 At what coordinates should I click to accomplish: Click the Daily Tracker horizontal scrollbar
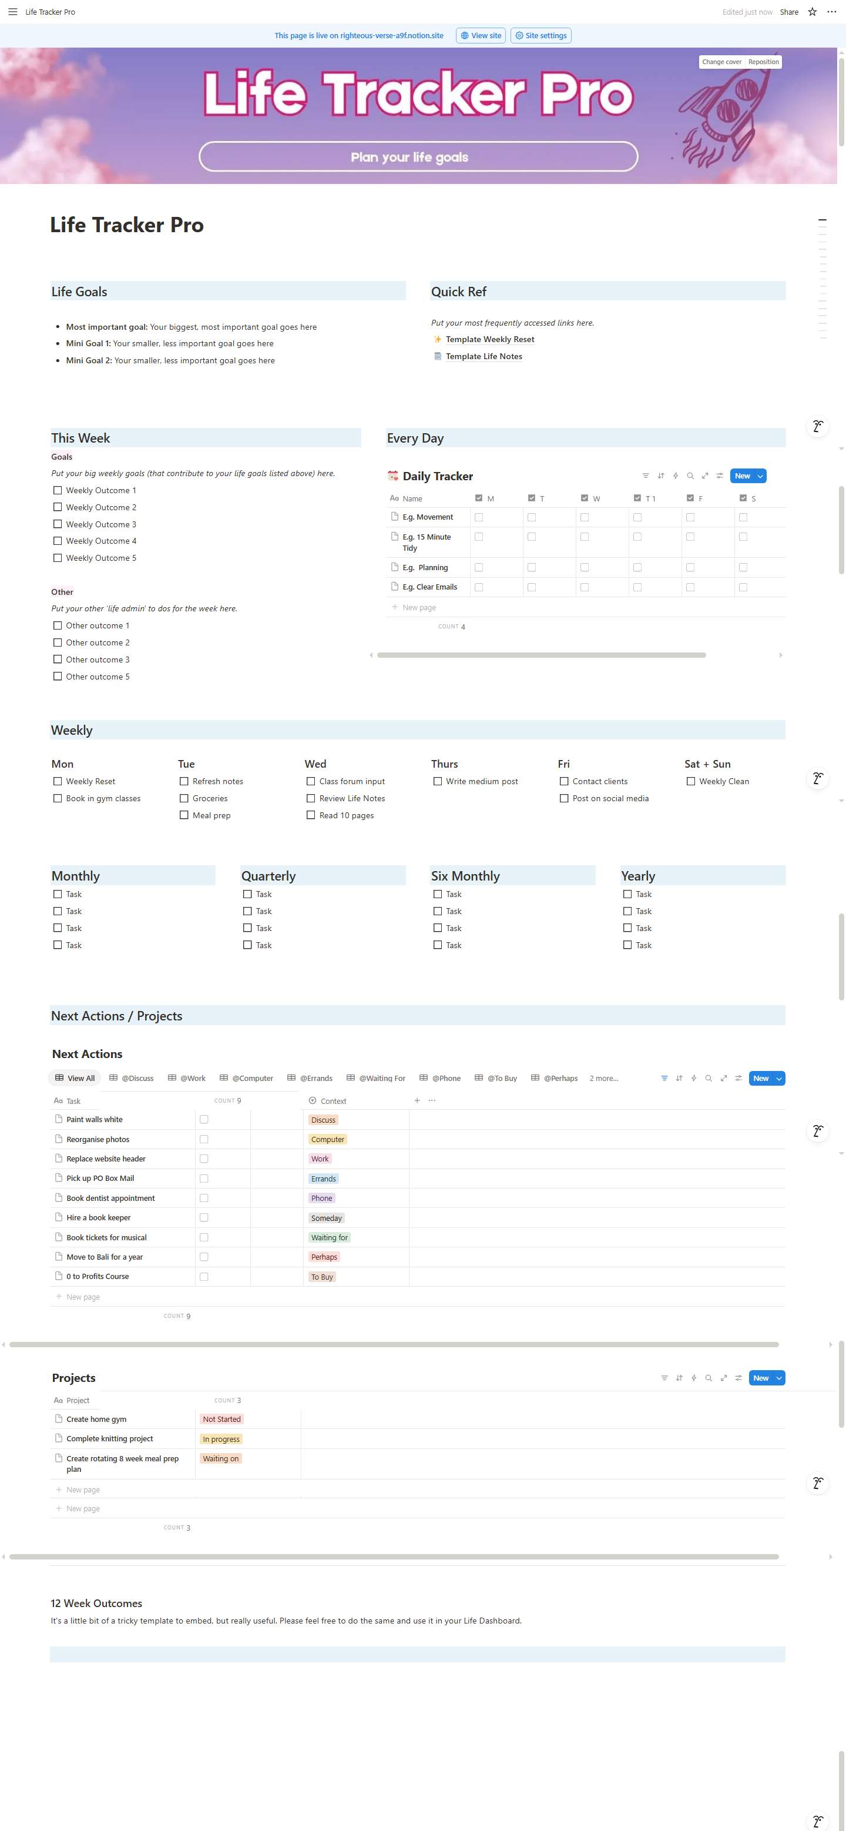(541, 655)
